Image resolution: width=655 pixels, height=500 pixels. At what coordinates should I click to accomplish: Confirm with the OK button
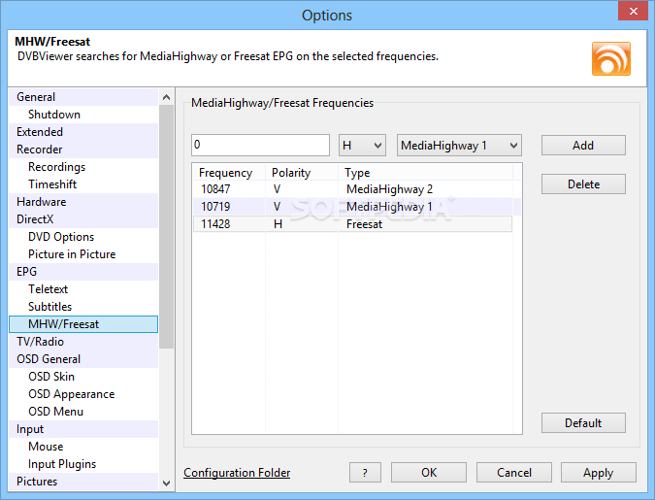tap(429, 473)
